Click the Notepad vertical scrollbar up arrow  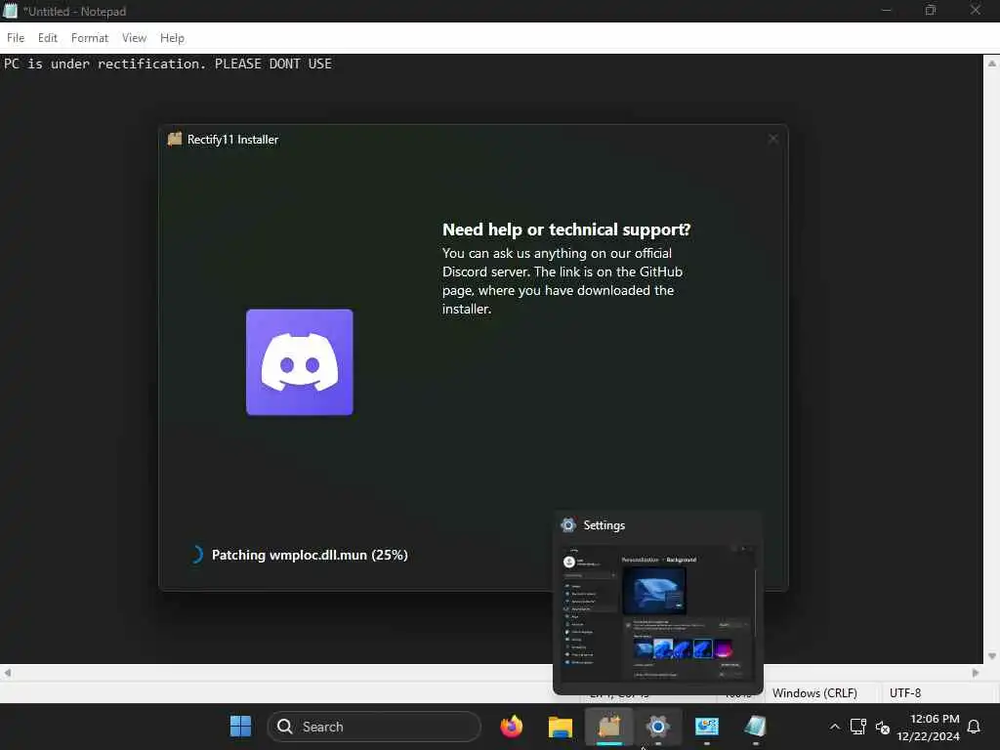[992, 62]
